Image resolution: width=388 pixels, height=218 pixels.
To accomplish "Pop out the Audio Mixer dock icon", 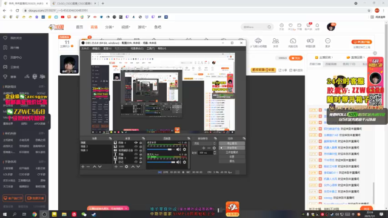I will point(189,139).
